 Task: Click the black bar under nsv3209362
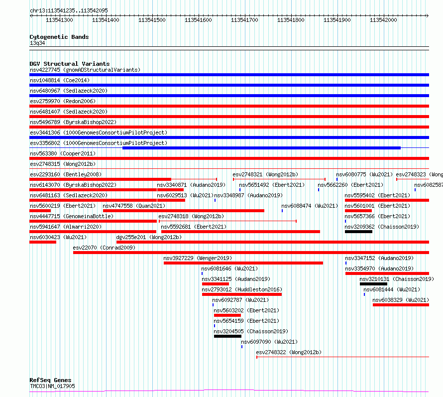(x=358, y=232)
